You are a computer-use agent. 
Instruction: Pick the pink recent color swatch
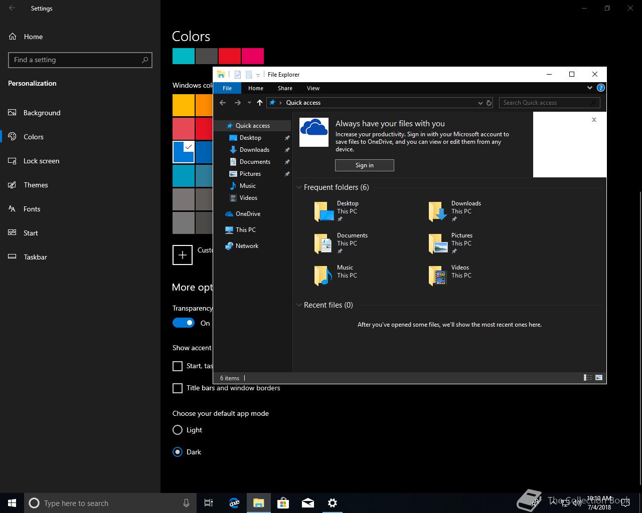click(x=253, y=56)
